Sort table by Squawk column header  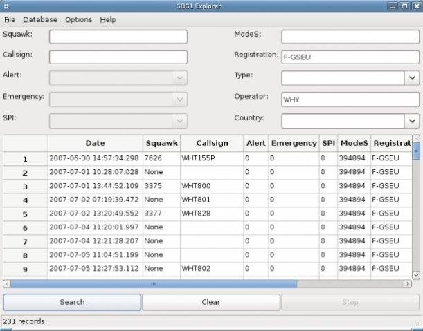[161, 143]
